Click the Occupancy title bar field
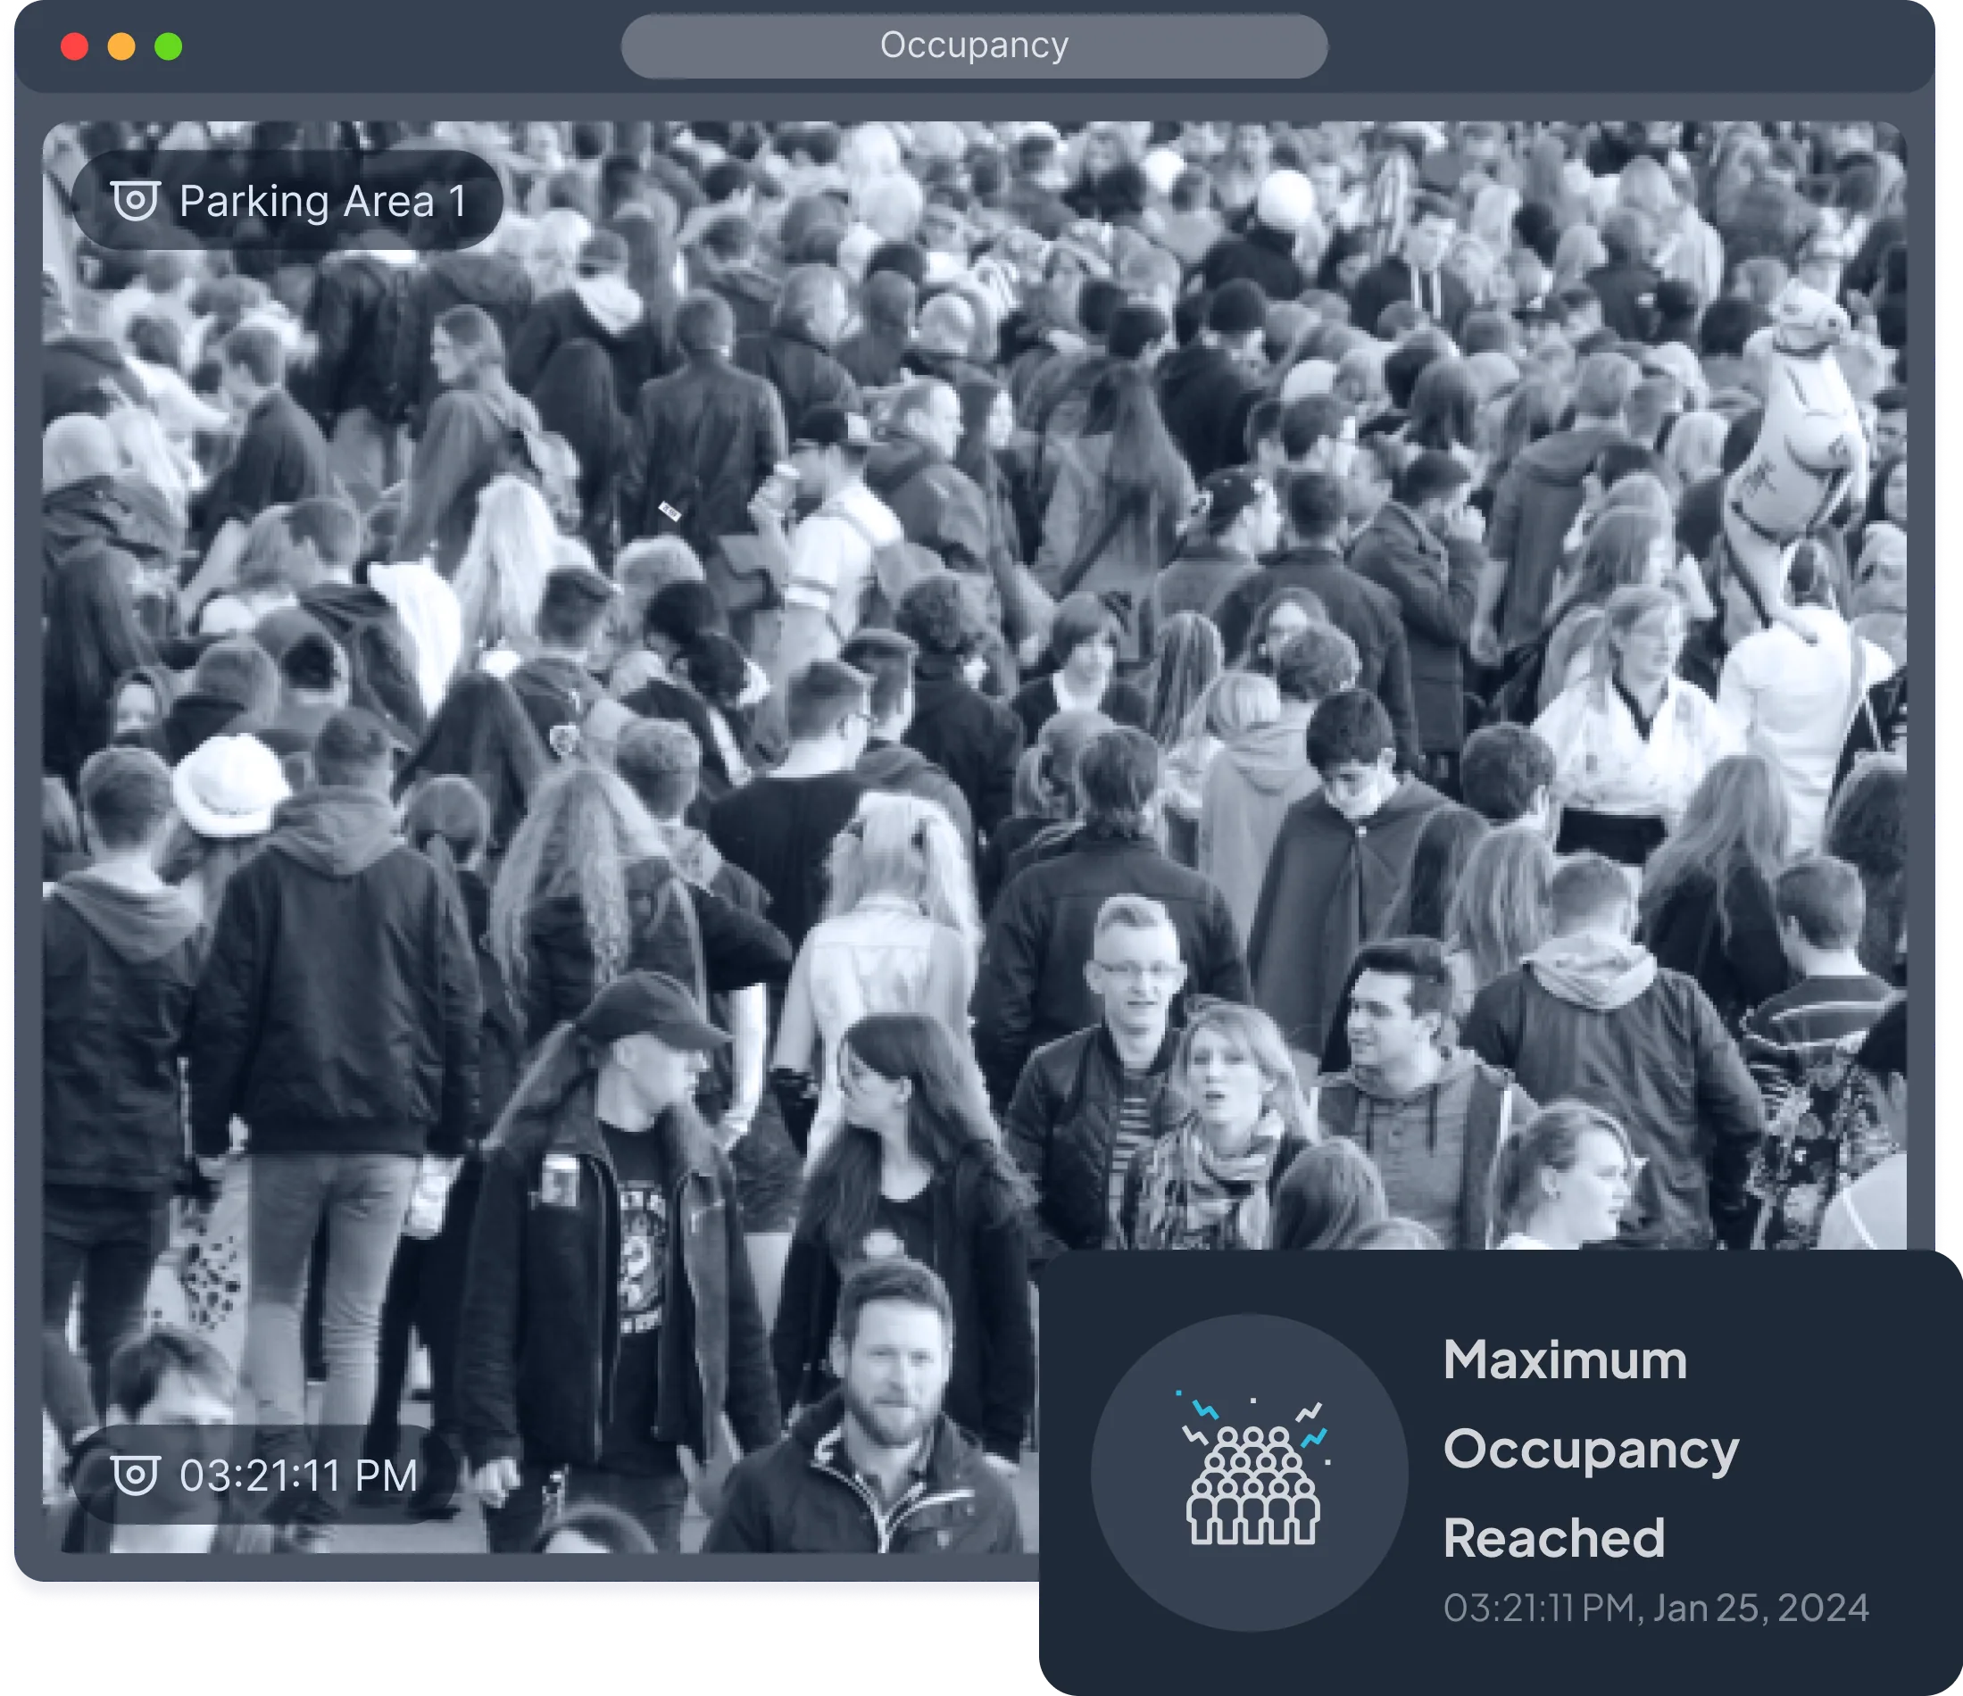Viewport: 1963px width, 1696px height. [974, 46]
